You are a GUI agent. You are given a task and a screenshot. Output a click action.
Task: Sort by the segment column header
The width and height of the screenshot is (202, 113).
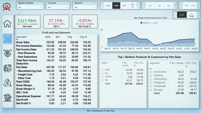pos(154,63)
